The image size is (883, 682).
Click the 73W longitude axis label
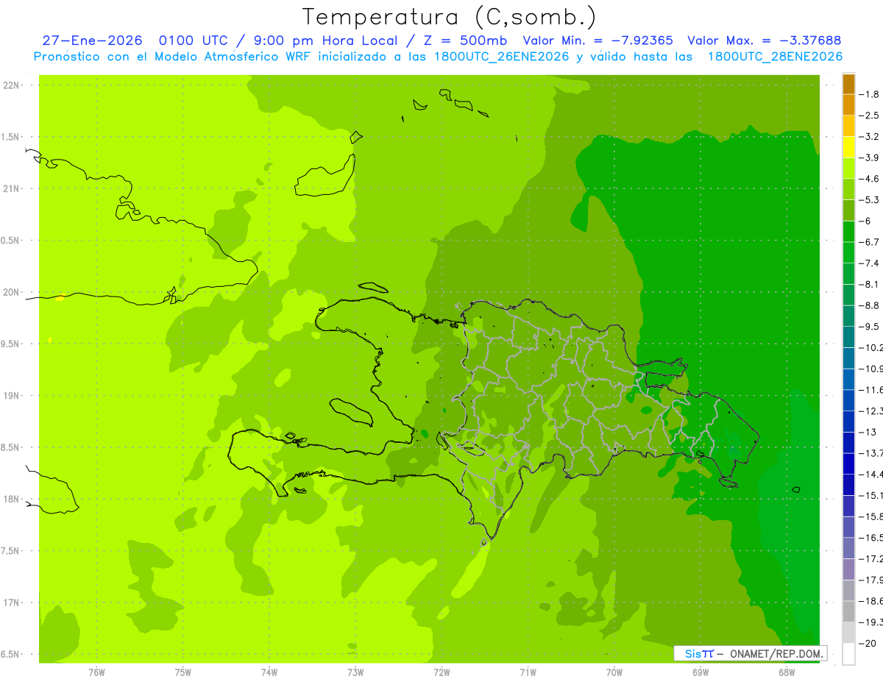(355, 672)
